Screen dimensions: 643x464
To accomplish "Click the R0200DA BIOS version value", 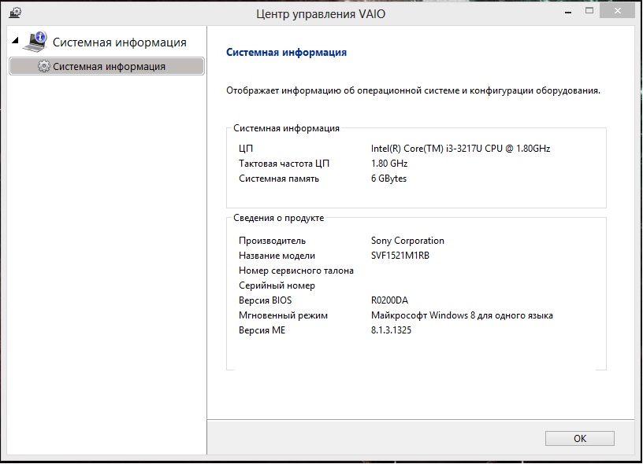I will coord(389,300).
